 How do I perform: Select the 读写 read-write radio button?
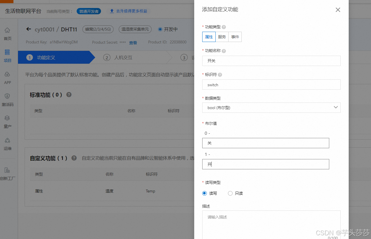pos(204,193)
